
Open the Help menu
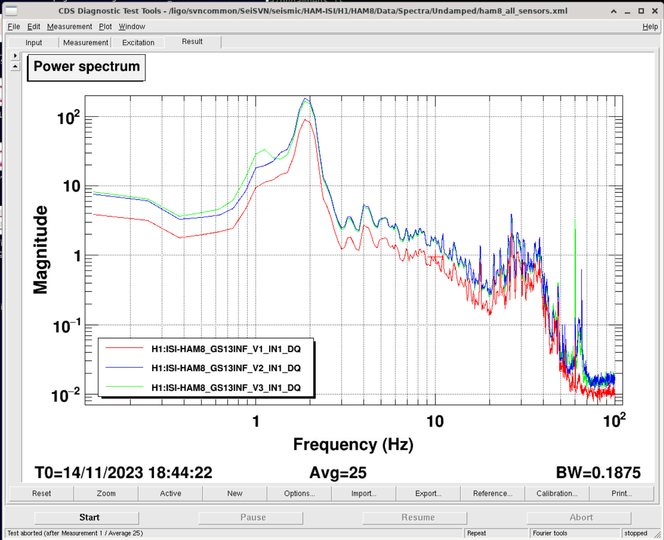650,27
